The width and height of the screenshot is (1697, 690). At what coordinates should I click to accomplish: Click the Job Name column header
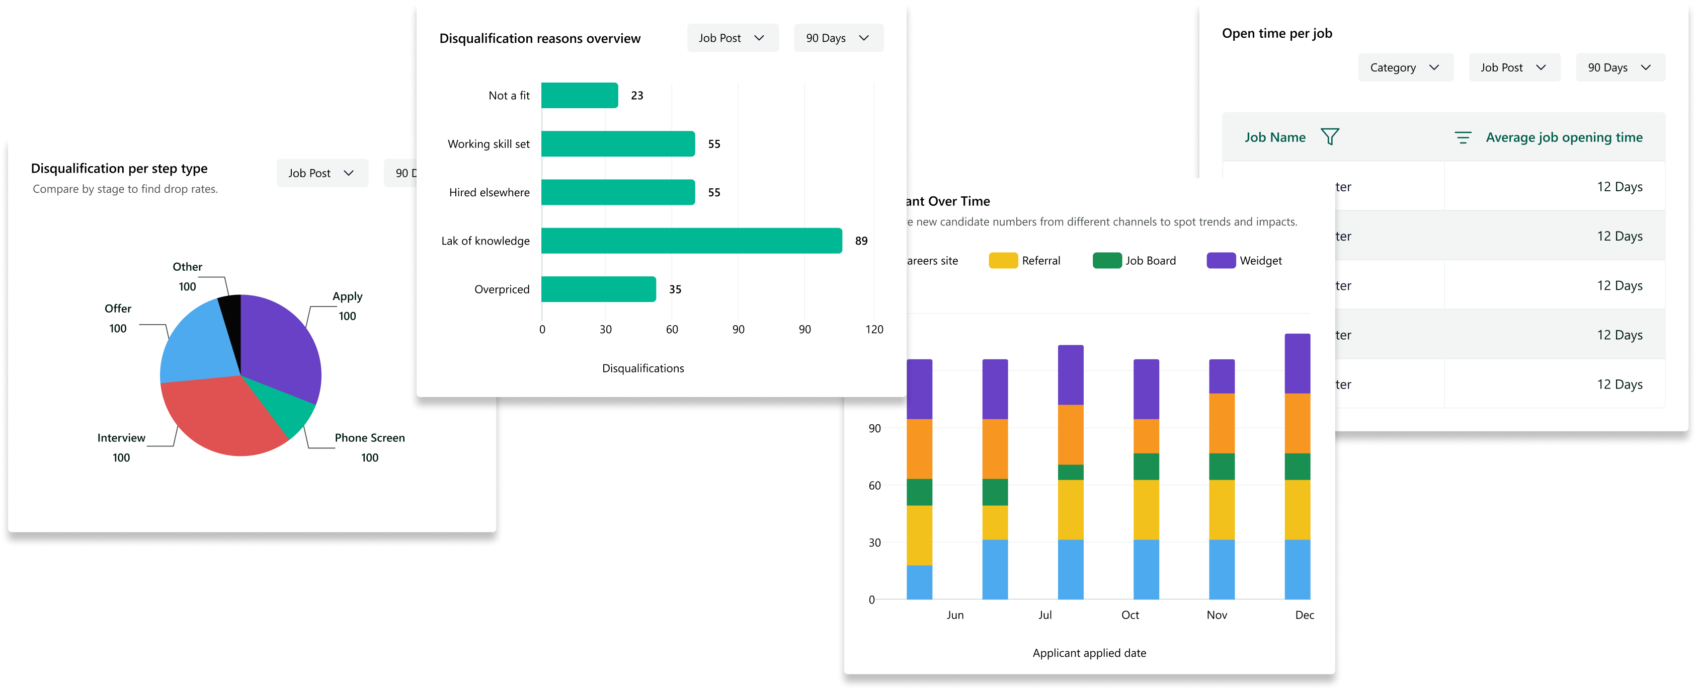tap(1274, 137)
